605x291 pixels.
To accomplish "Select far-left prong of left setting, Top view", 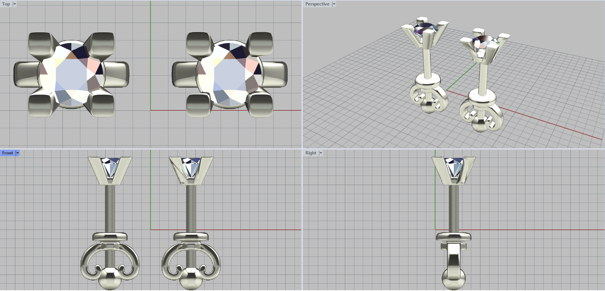I will (x=26, y=75).
